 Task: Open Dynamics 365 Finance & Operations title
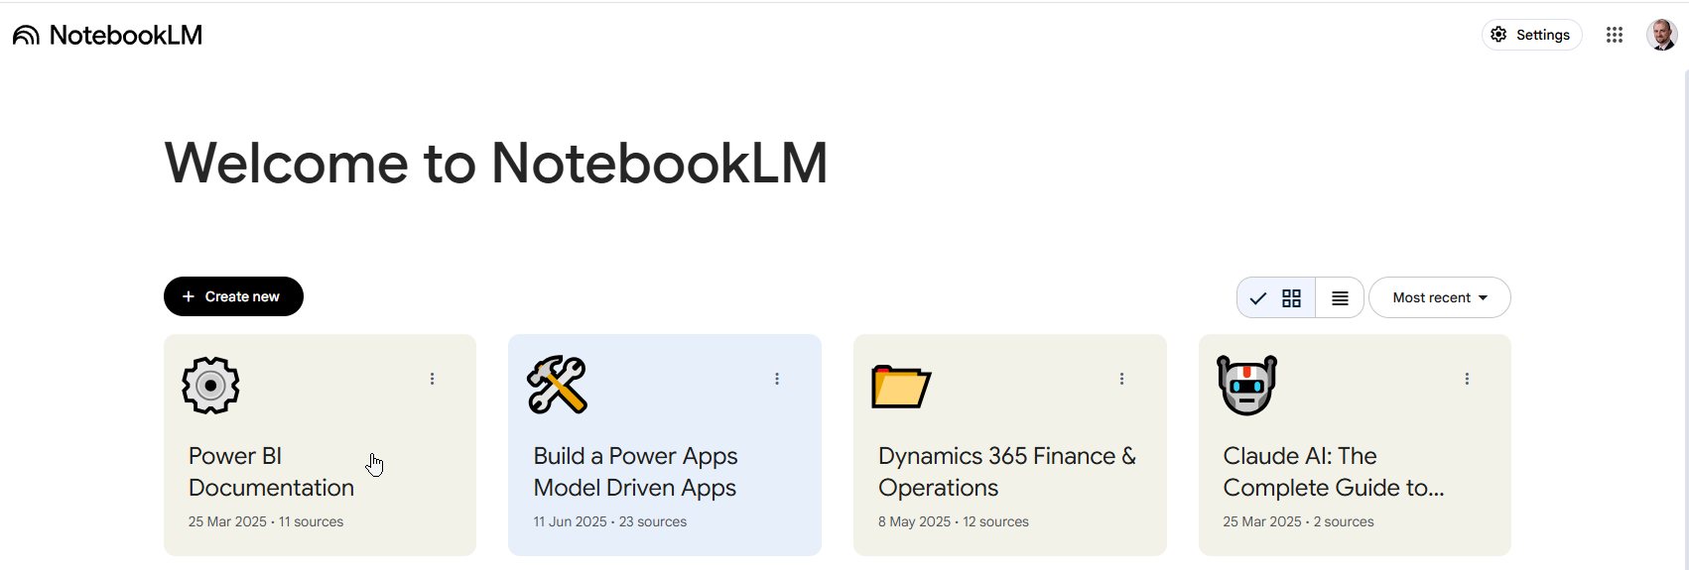1007,472
